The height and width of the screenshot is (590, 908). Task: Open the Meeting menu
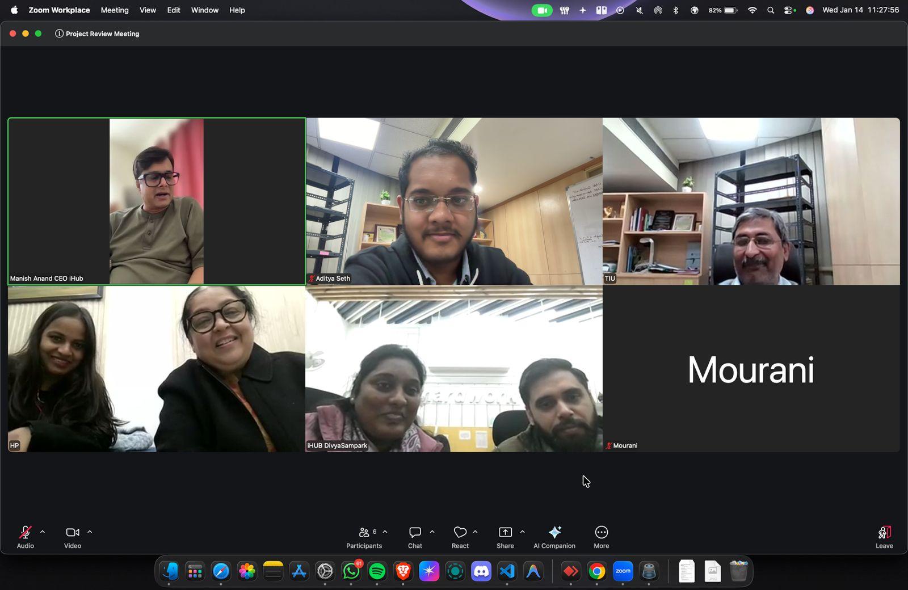(x=115, y=10)
